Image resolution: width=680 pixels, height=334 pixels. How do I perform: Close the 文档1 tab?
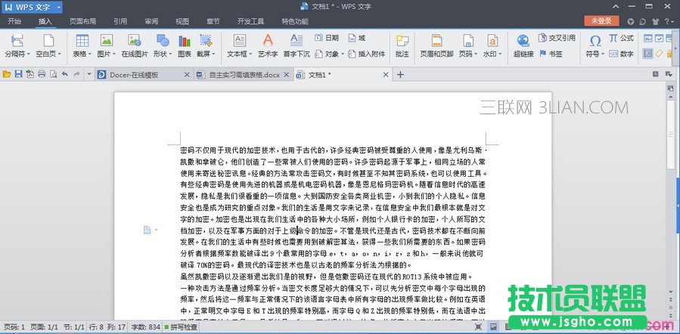386,75
